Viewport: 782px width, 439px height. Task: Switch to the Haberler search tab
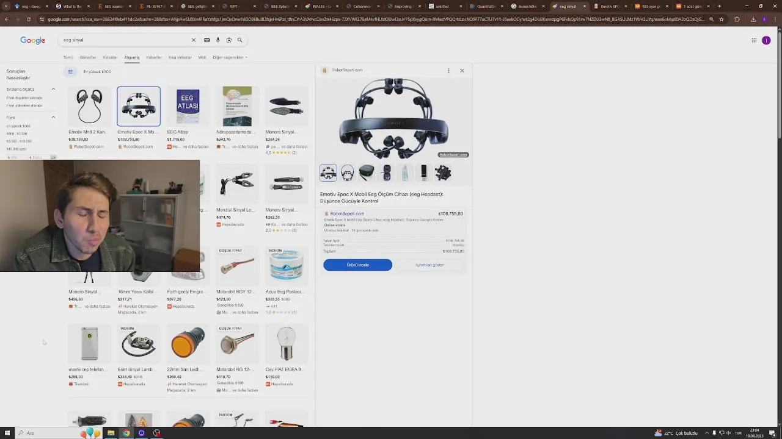pos(154,57)
